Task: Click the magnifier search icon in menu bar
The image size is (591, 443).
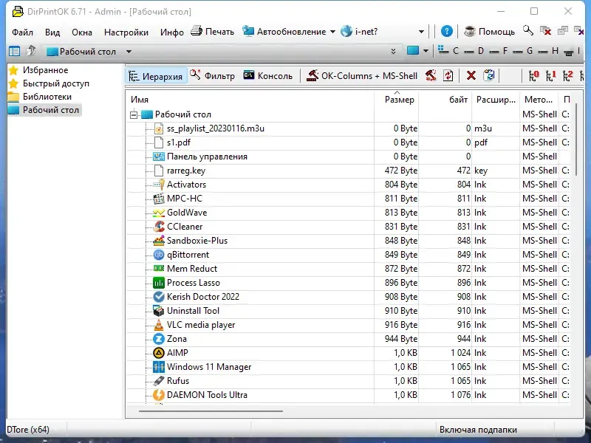Action: (528, 30)
